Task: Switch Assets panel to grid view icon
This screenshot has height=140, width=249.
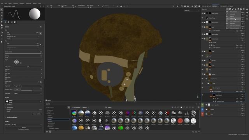Action: [x=198, y=107]
